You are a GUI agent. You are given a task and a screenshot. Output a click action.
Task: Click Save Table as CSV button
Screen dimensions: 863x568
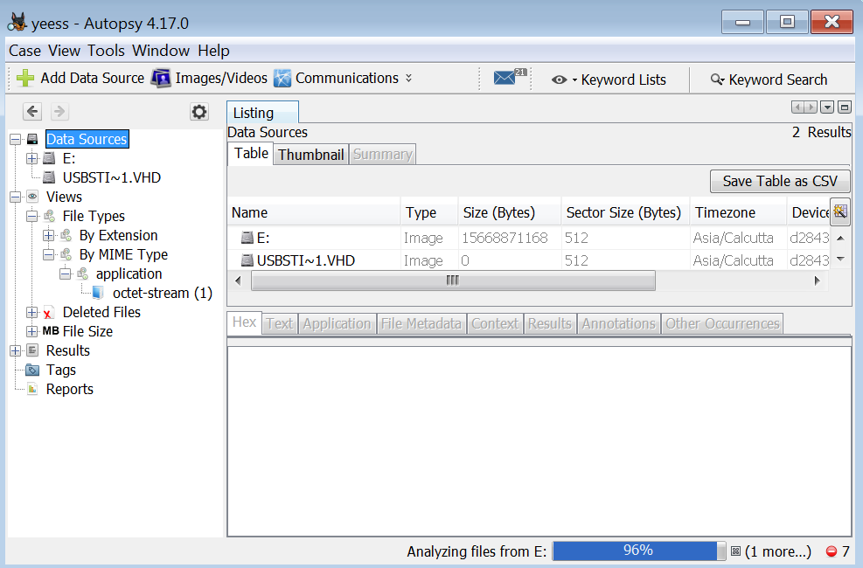click(x=780, y=181)
